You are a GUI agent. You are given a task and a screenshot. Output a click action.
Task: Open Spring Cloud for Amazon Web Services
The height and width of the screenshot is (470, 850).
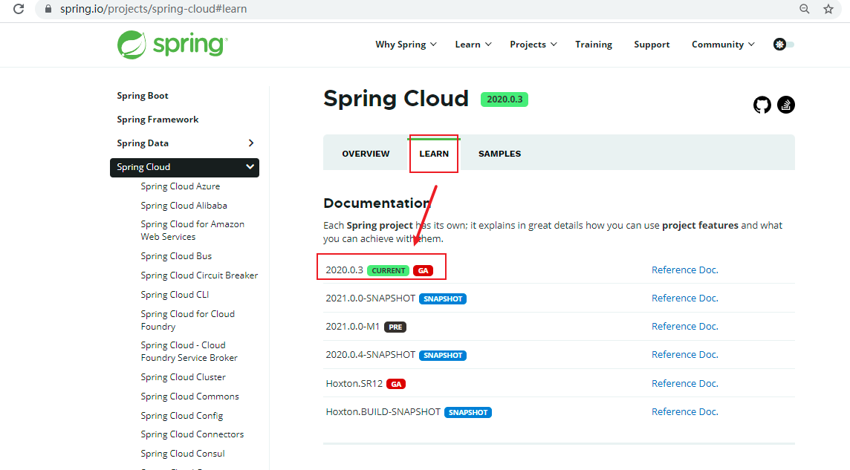tap(192, 230)
